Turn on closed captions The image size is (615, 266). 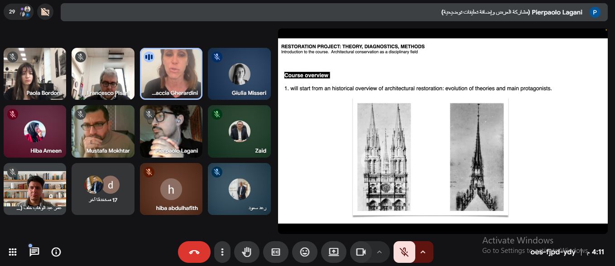(276, 252)
